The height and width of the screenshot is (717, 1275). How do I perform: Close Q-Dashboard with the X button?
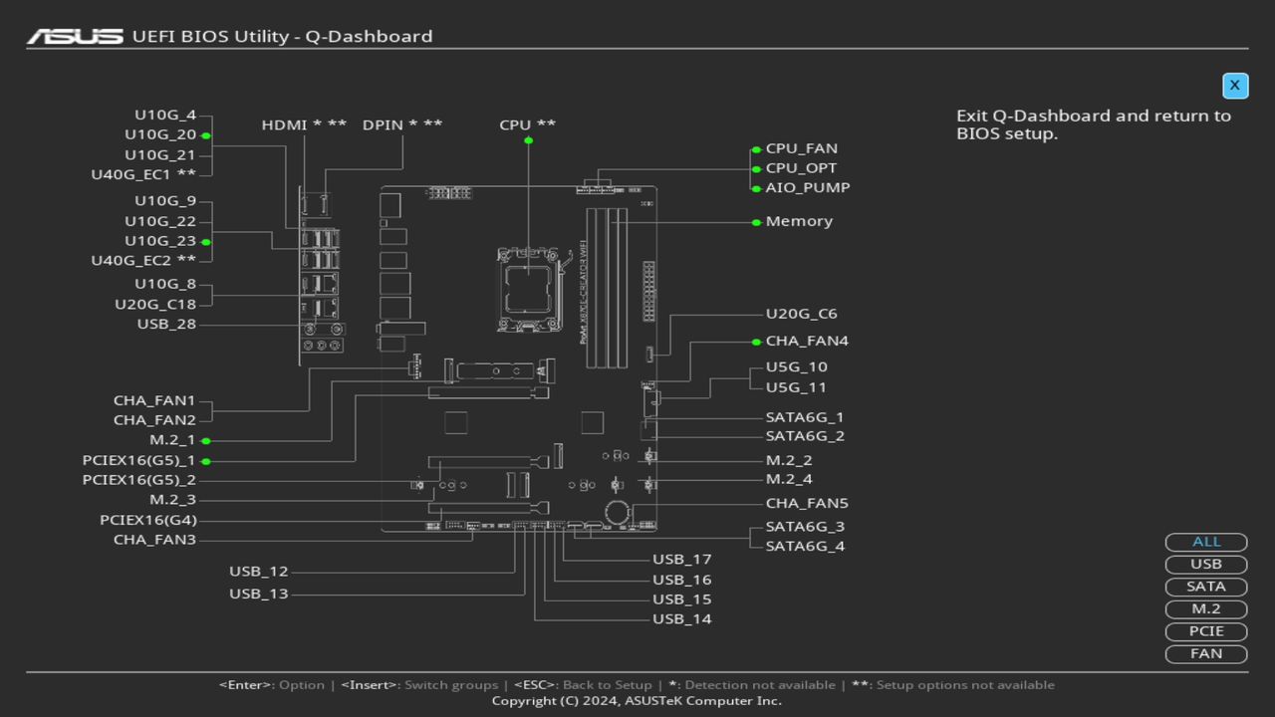click(1234, 86)
